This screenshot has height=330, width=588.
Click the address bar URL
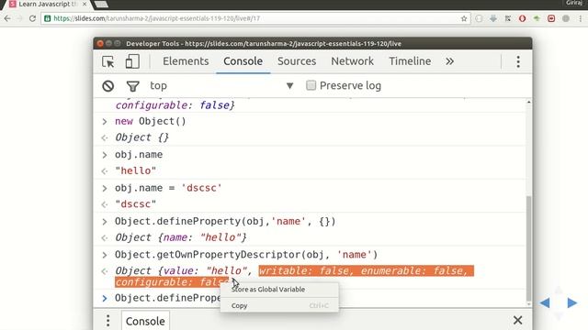[x=157, y=18]
